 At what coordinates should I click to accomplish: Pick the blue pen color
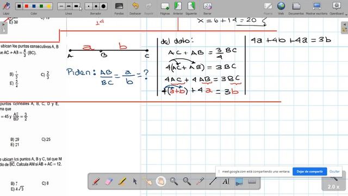point(34,6)
